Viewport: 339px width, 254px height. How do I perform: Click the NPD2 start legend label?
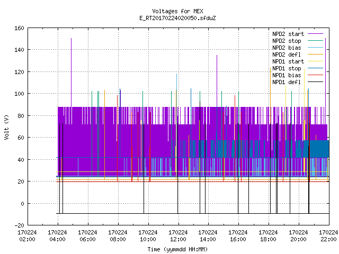pos(288,34)
